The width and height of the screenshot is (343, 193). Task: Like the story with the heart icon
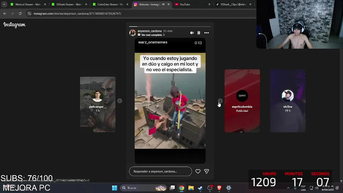198,171
